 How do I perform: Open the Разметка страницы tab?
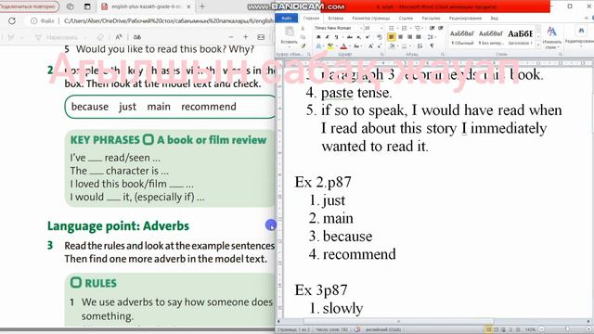(x=371, y=18)
